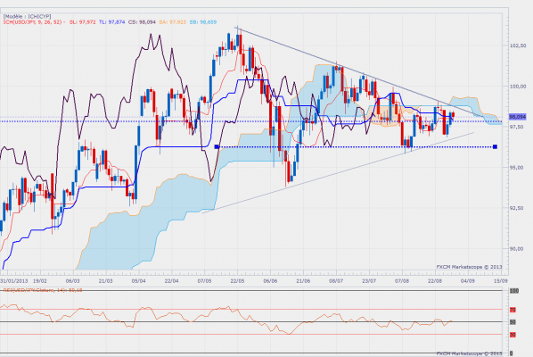Click the red 70 overbought level marker on RSI axis

[x=512, y=310]
